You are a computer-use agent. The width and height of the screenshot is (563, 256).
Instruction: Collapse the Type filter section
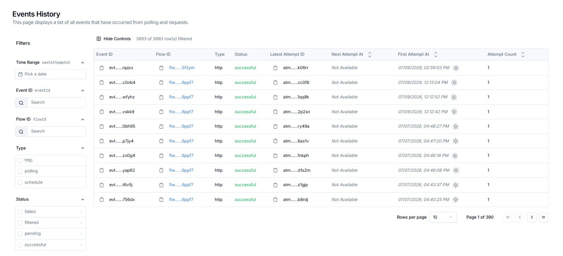83,148
